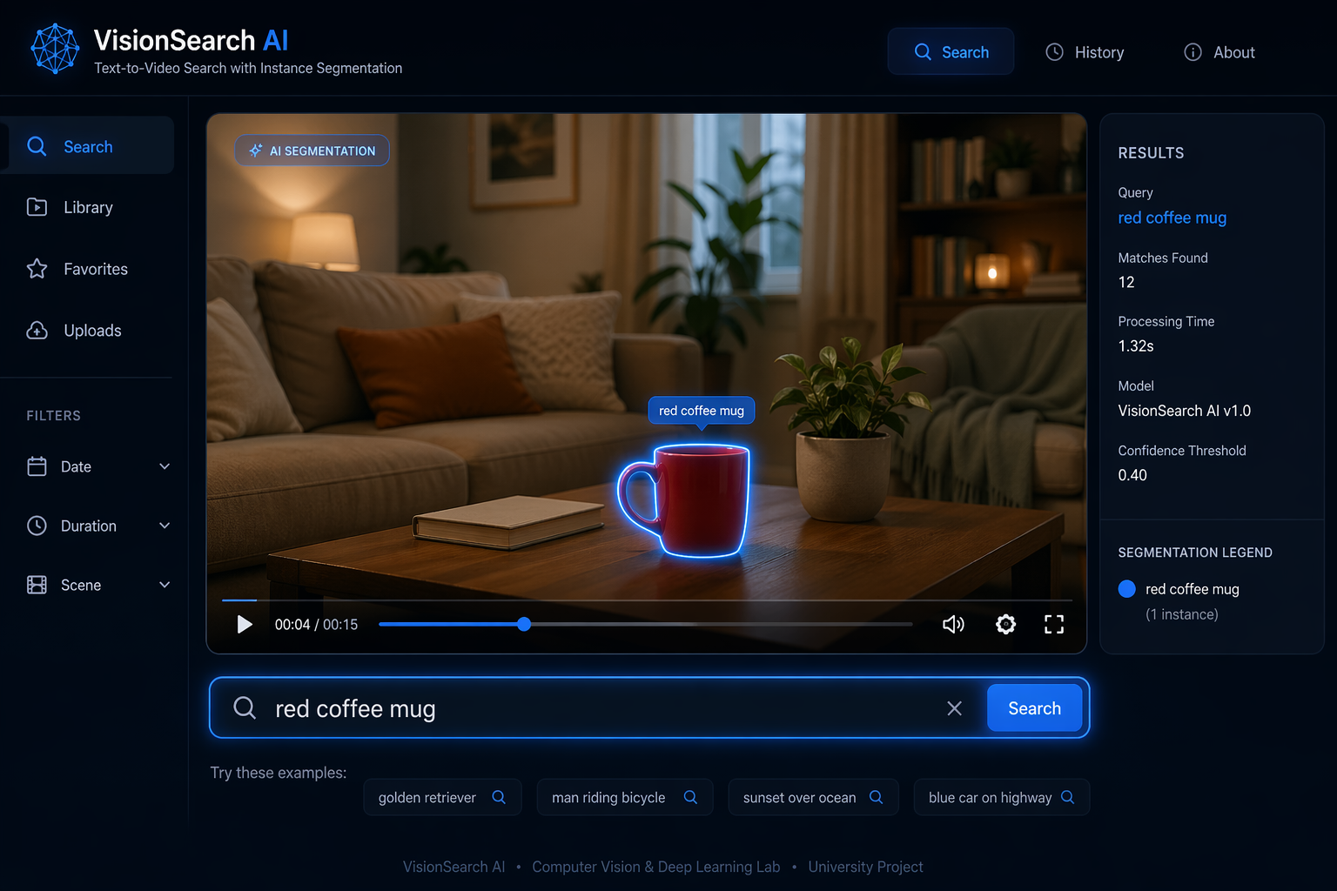Expand the Date filter
The width and height of the screenshot is (1337, 891).
(x=97, y=466)
